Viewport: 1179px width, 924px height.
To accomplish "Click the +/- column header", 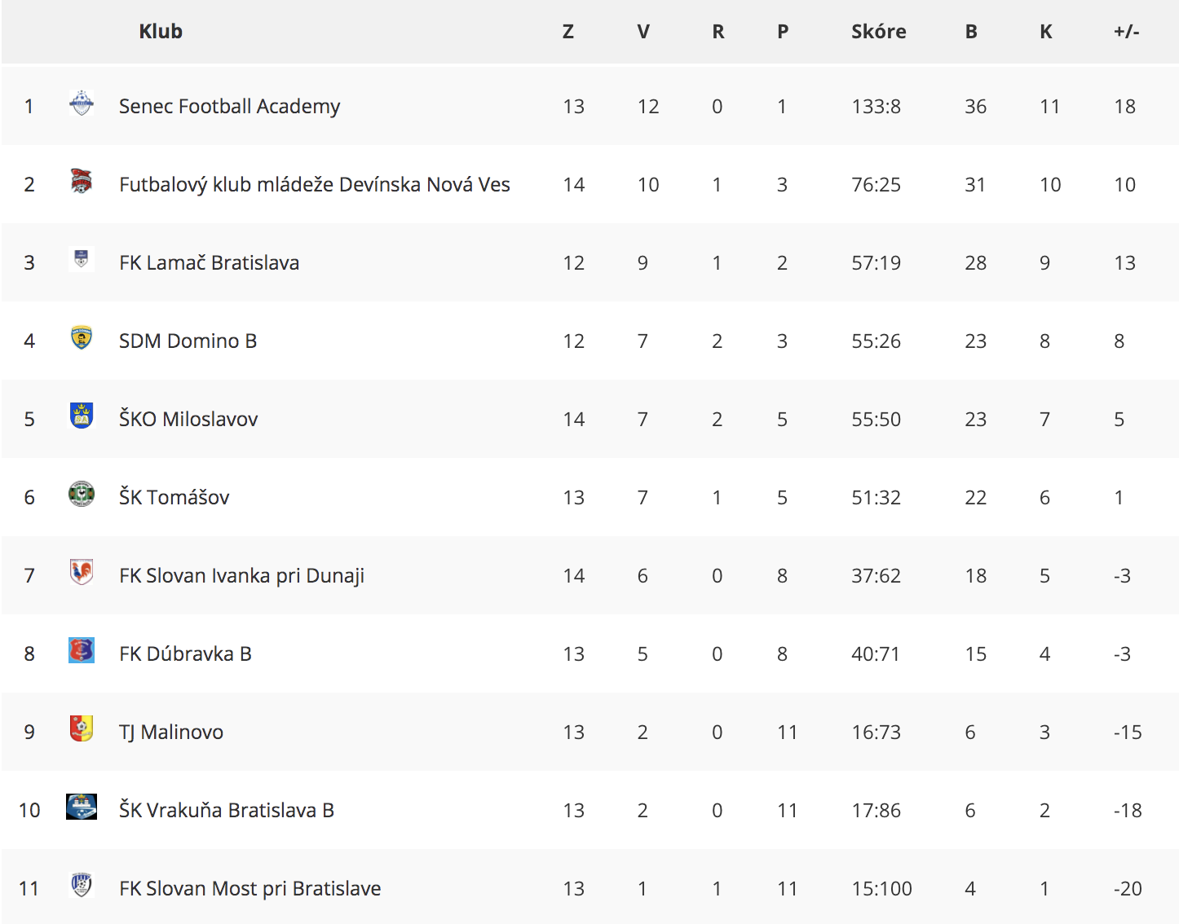I will pos(1126,32).
